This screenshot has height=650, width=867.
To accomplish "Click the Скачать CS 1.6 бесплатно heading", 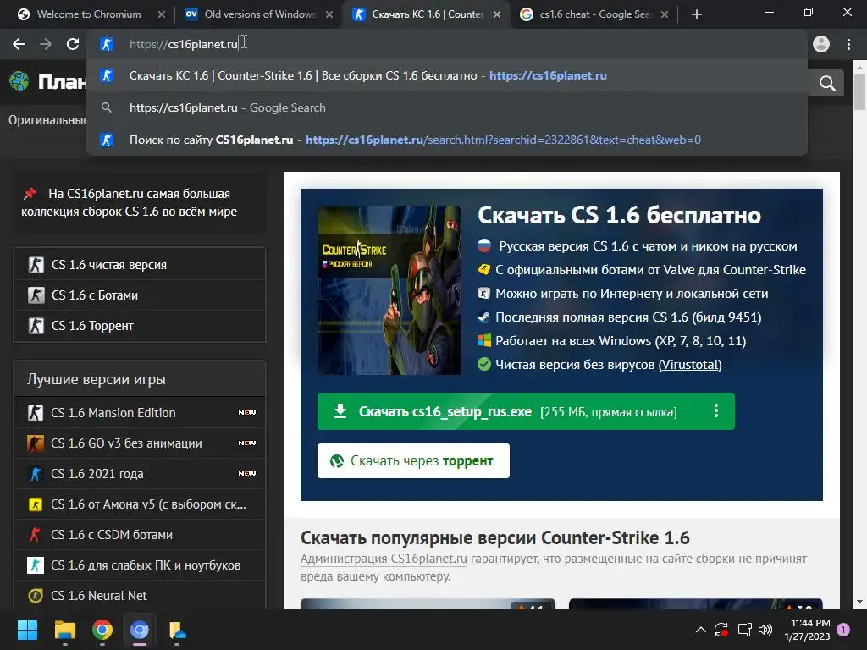I will point(619,216).
